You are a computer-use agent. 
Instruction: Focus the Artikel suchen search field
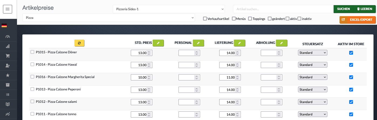[x=283, y=9]
